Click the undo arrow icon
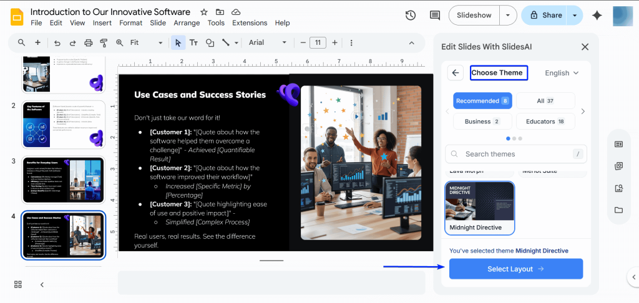 (57, 42)
